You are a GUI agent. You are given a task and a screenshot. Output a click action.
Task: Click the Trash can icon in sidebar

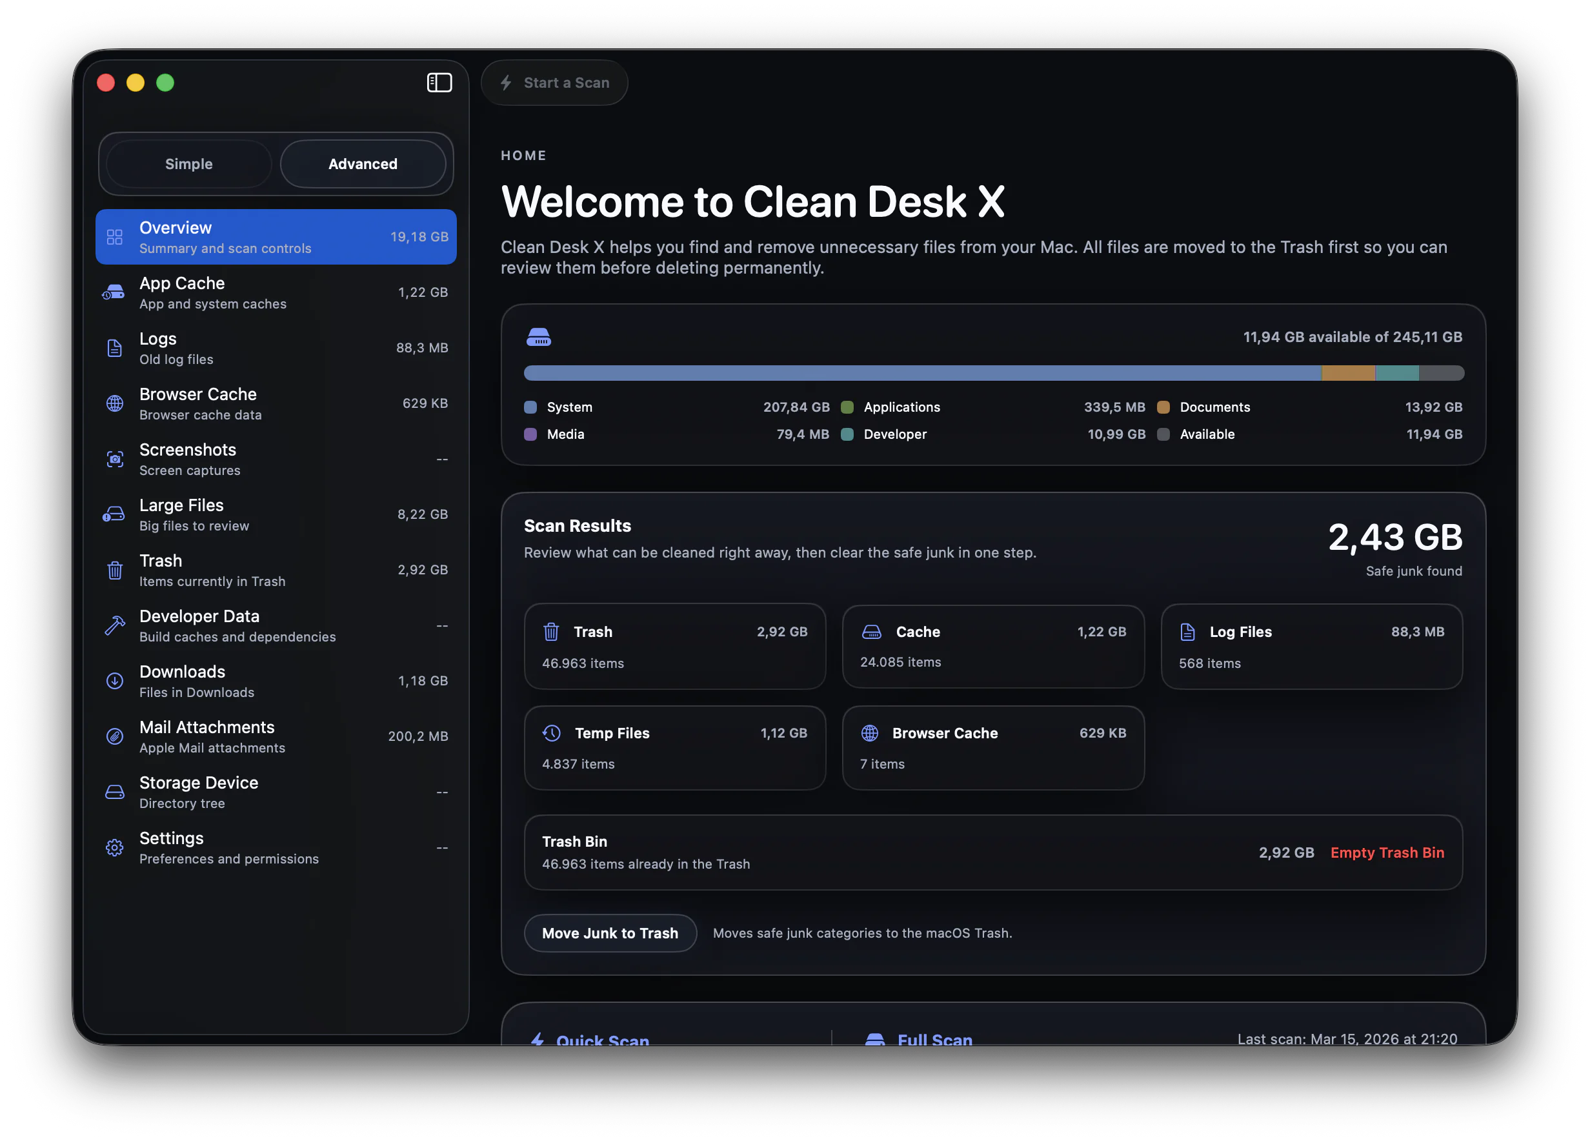point(115,570)
